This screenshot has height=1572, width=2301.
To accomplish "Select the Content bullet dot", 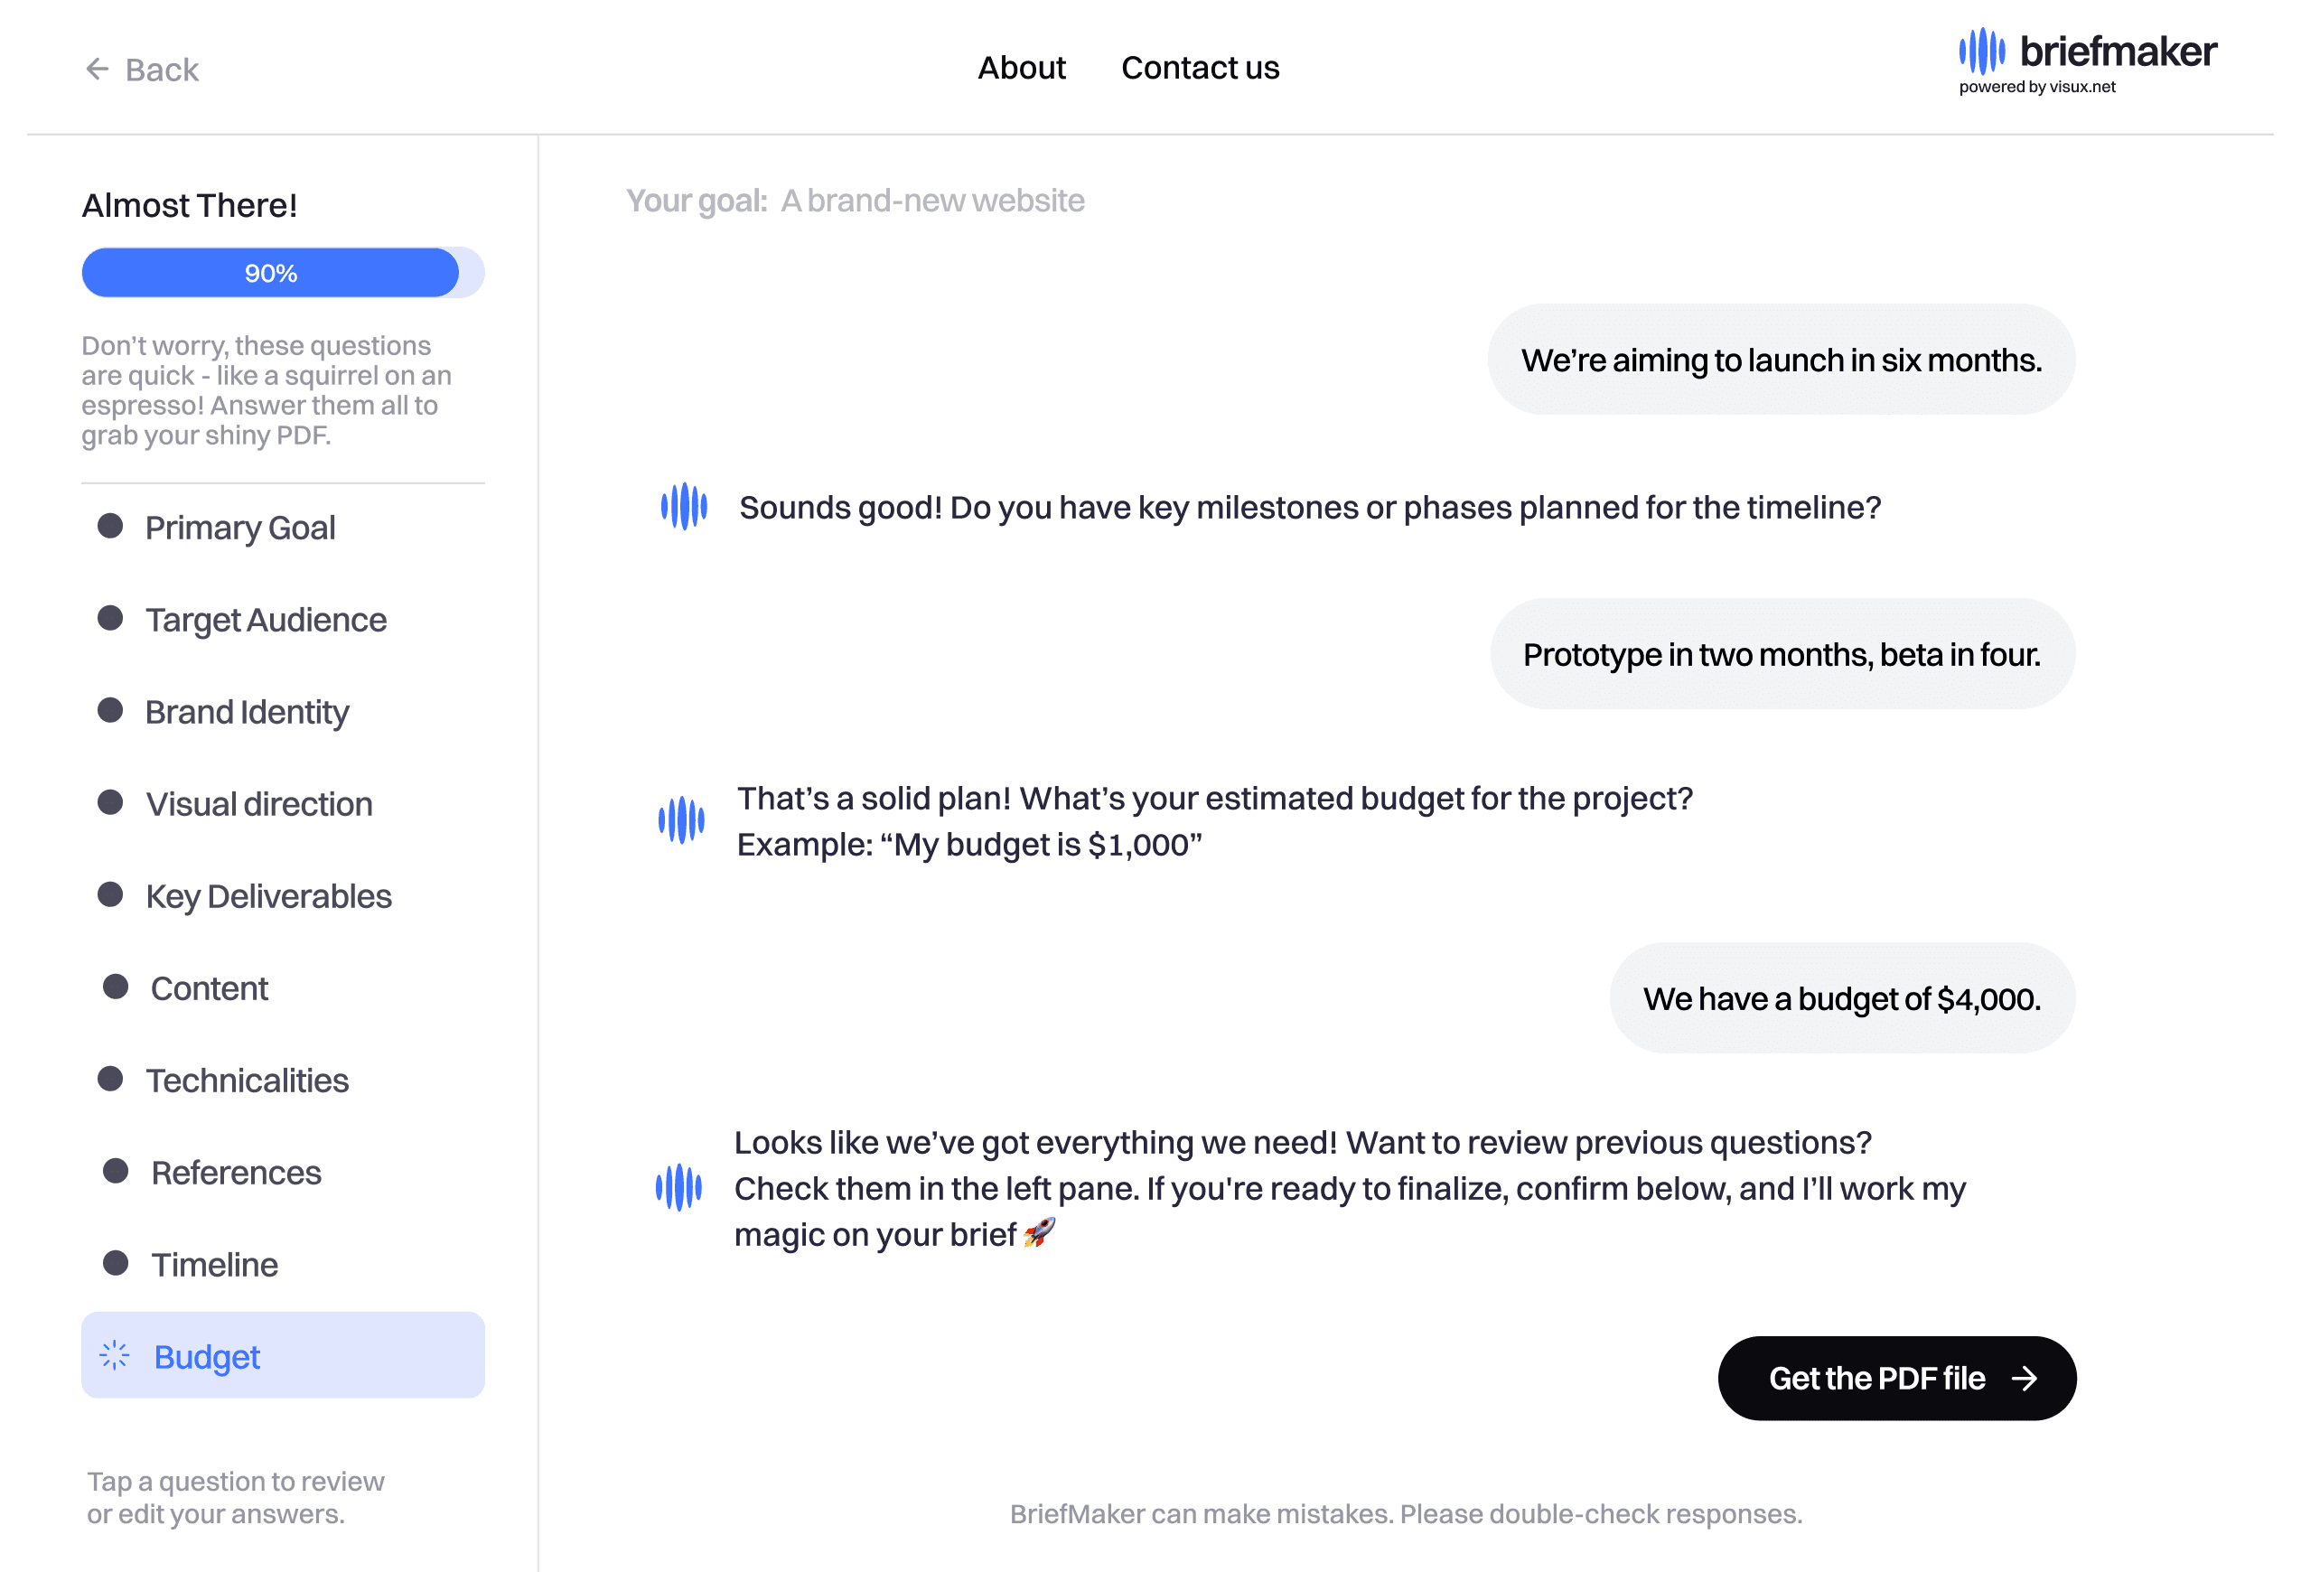I will click(x=116, y=987).
